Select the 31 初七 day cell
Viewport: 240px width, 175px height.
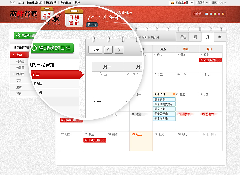tap(187, 141)
